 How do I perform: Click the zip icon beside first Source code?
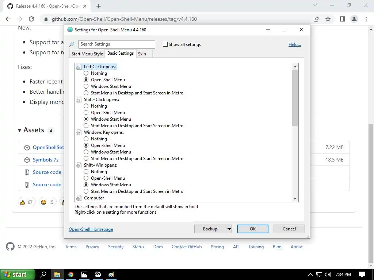point(27,172)
